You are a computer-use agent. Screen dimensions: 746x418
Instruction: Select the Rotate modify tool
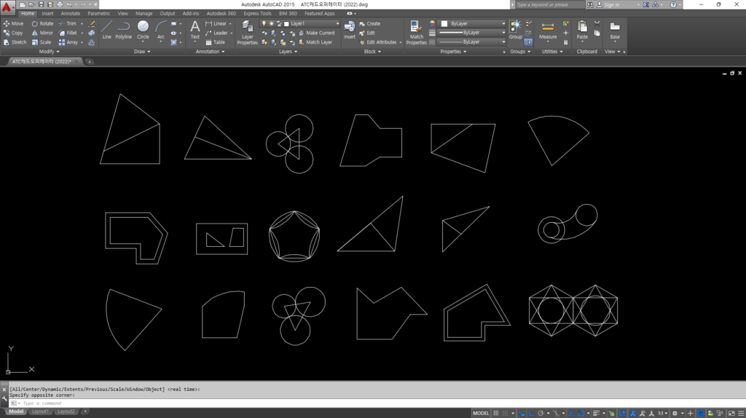42,23
